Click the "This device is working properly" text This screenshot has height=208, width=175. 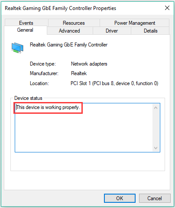pyautogui.click(x=48, y=107)
